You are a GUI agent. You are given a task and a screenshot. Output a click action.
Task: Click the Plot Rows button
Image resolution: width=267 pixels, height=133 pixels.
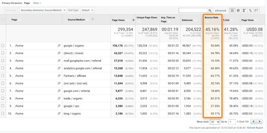[x=11, y=10]
